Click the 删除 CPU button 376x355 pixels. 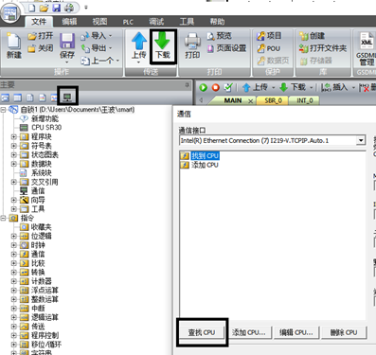click(x=344, y=332)
